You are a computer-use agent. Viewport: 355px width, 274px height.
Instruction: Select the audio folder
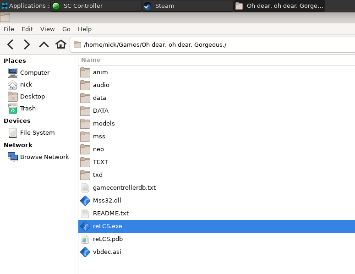coord(101,85)
